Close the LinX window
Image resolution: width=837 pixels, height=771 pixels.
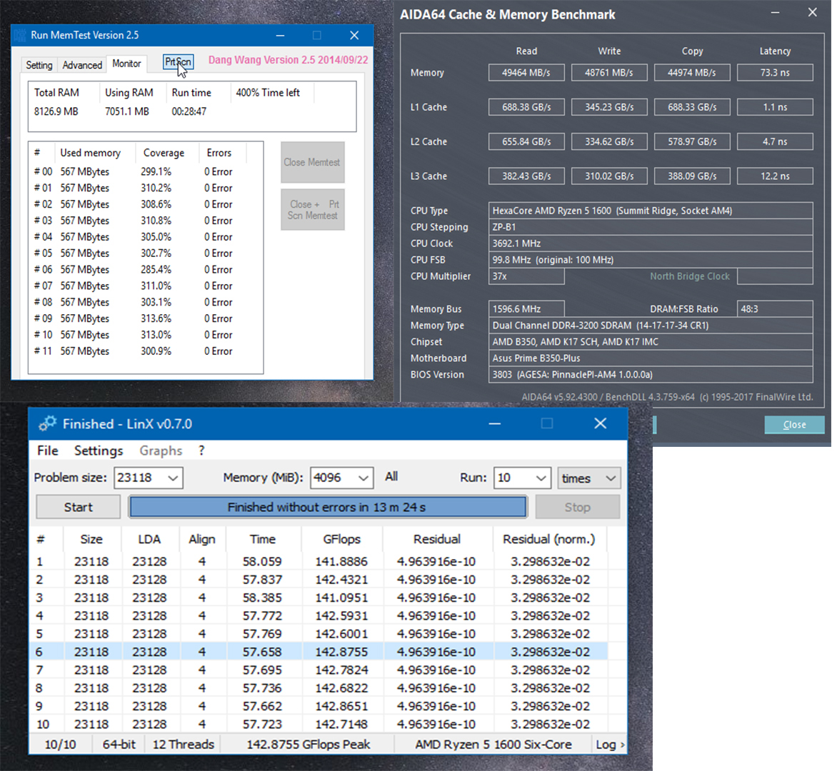[x=601, y=423]
